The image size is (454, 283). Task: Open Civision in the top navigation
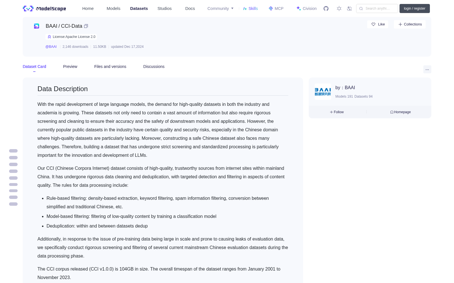pyautogui.click(x=306, y=8)
